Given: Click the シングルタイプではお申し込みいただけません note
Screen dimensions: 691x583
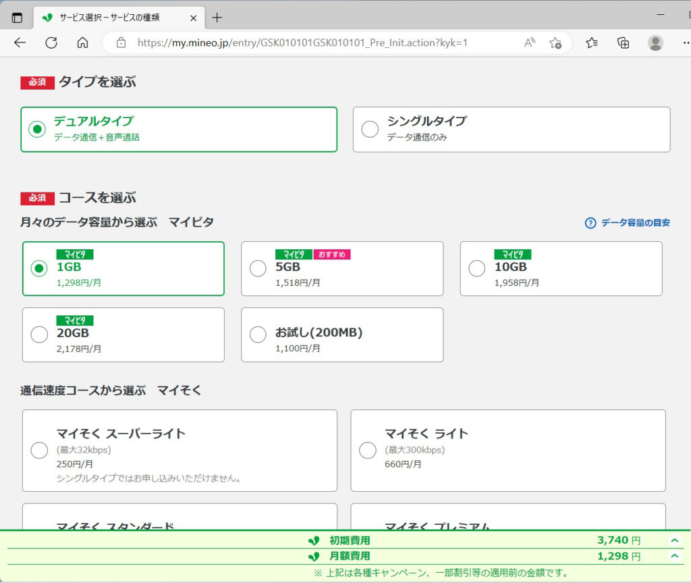Looking at the screenshot, I should 148,478.
